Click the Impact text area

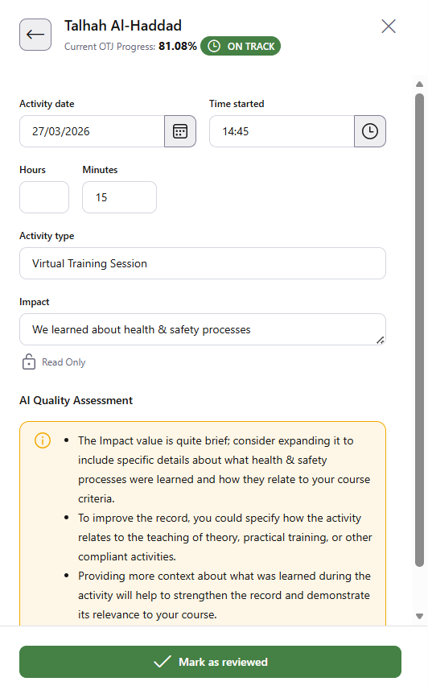(203, 329)
